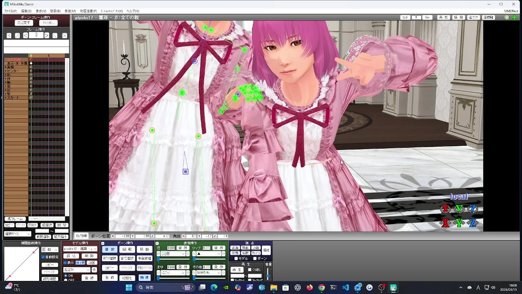Click the red X rotation axis icon

(445, 209)
